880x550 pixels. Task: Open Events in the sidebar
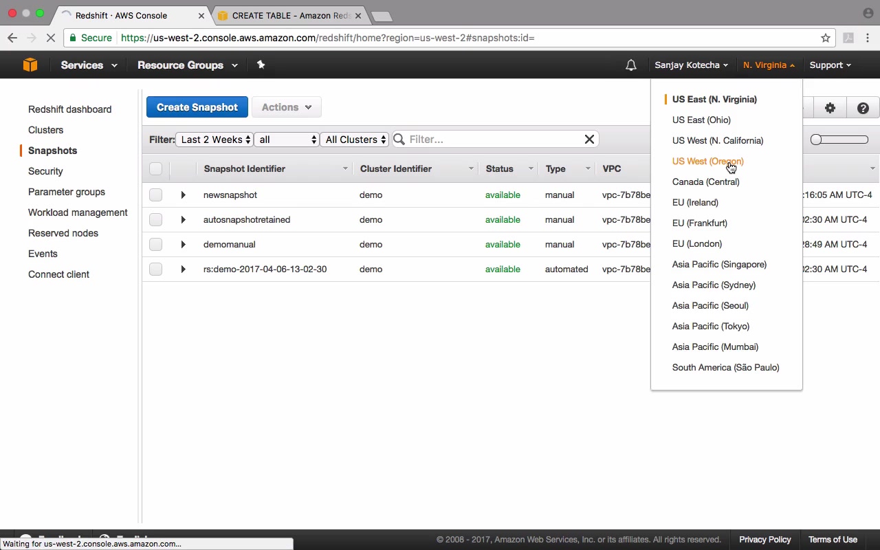point(43,254)
